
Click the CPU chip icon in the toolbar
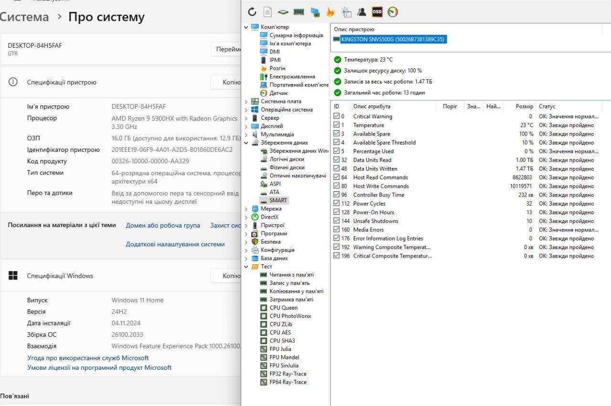[284, 12]
